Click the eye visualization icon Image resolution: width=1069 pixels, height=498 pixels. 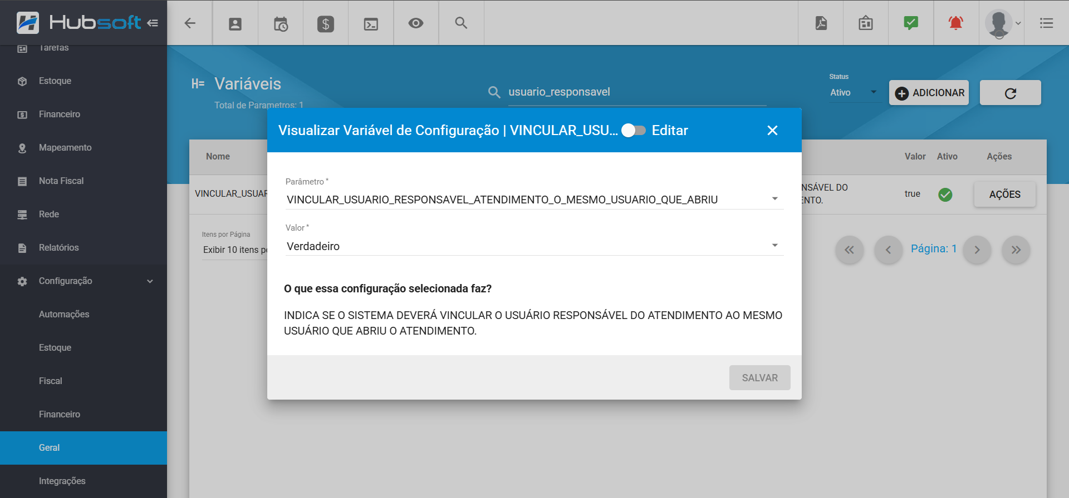(416, 23)
